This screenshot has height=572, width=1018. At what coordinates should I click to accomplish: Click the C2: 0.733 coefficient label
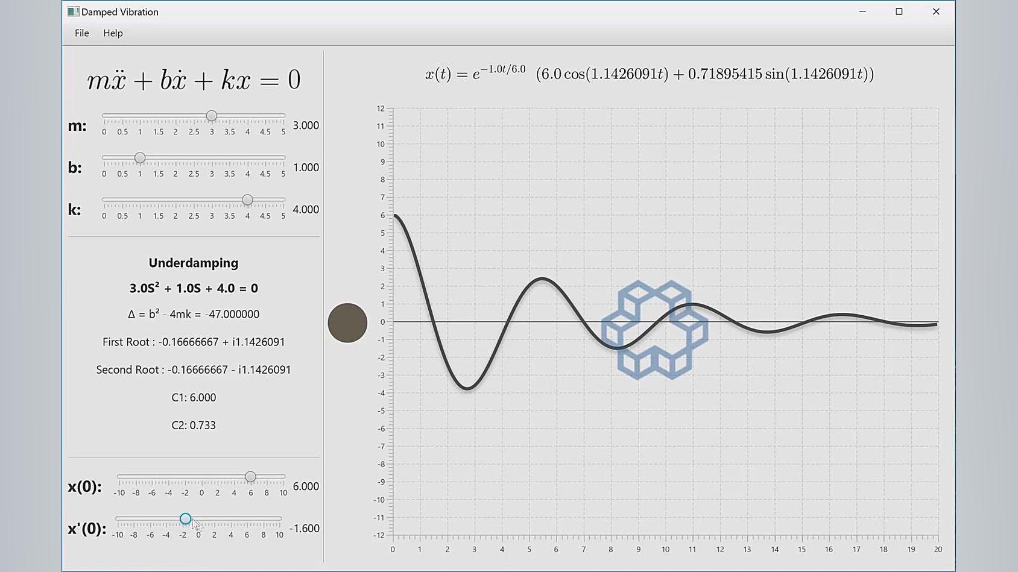point(194,425)
